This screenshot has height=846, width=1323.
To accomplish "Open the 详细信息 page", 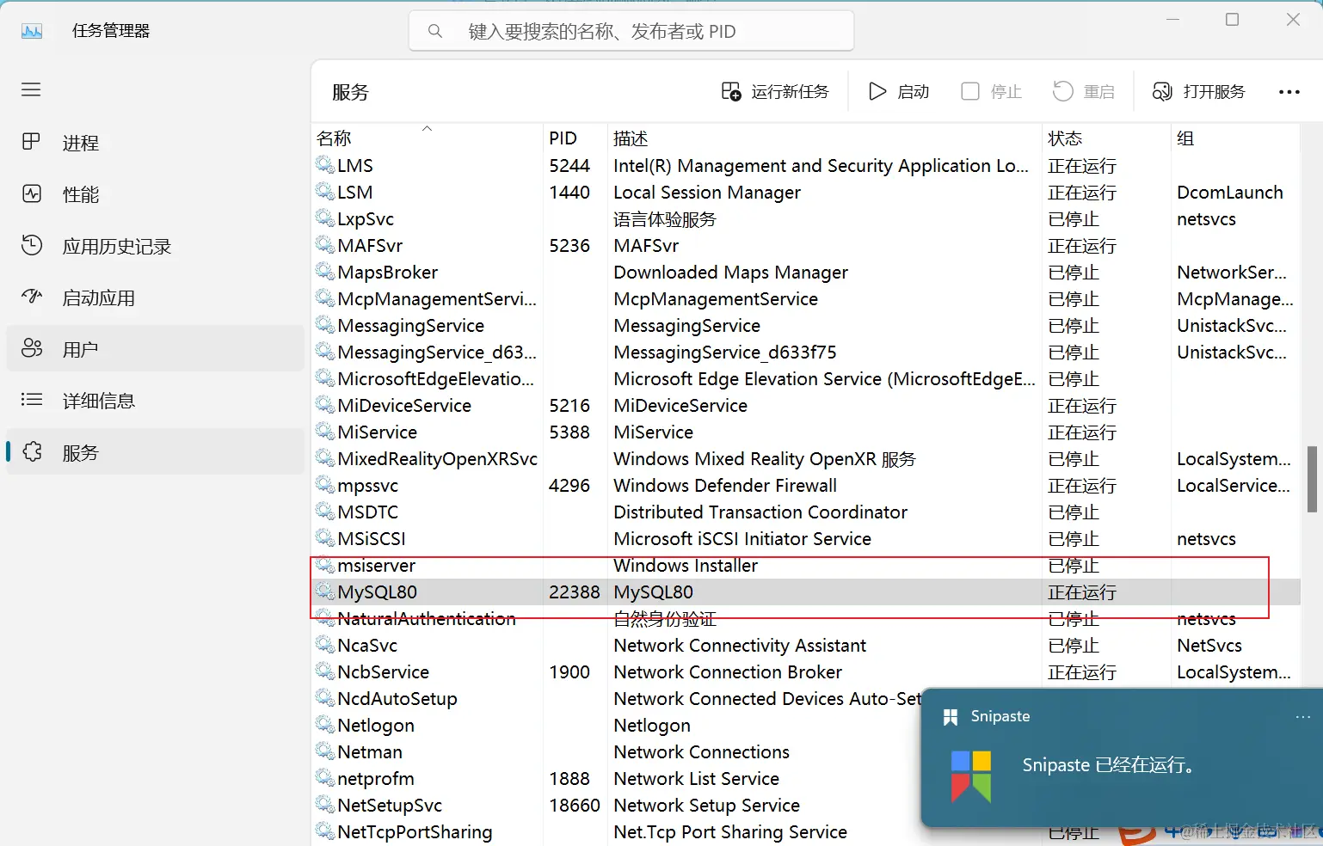I will click(x=156, y=401).
